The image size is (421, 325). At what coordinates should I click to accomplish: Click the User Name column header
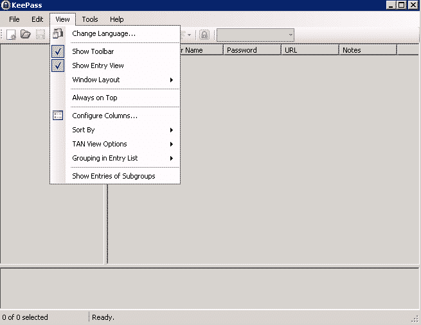click(x=201, y=50)
